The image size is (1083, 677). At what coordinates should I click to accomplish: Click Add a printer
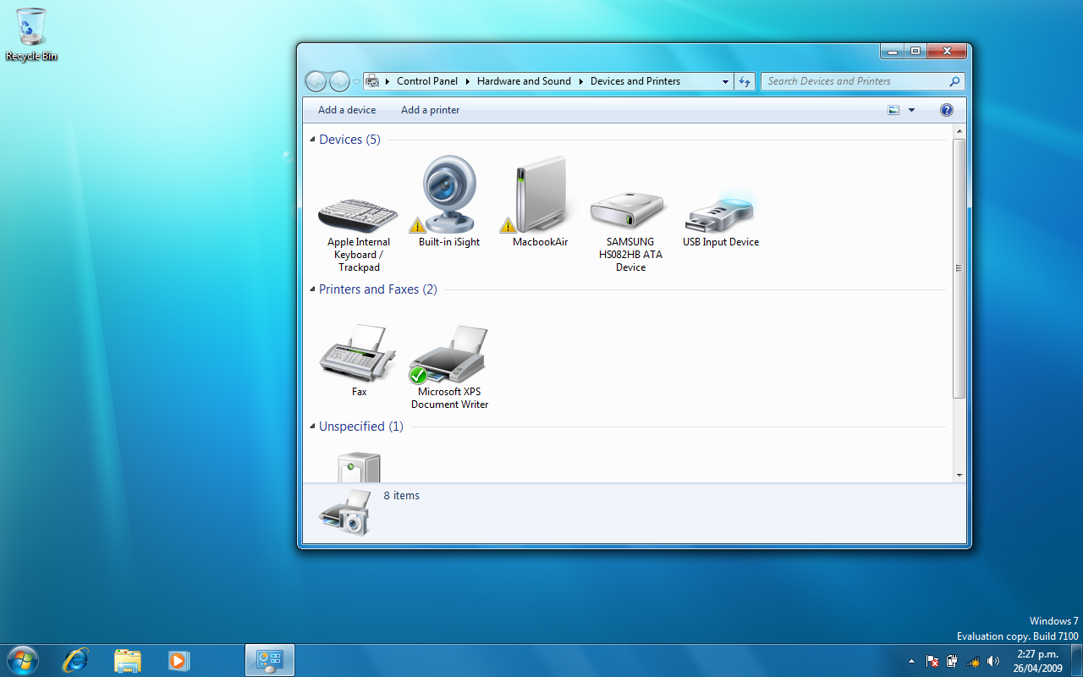(431, 110)
